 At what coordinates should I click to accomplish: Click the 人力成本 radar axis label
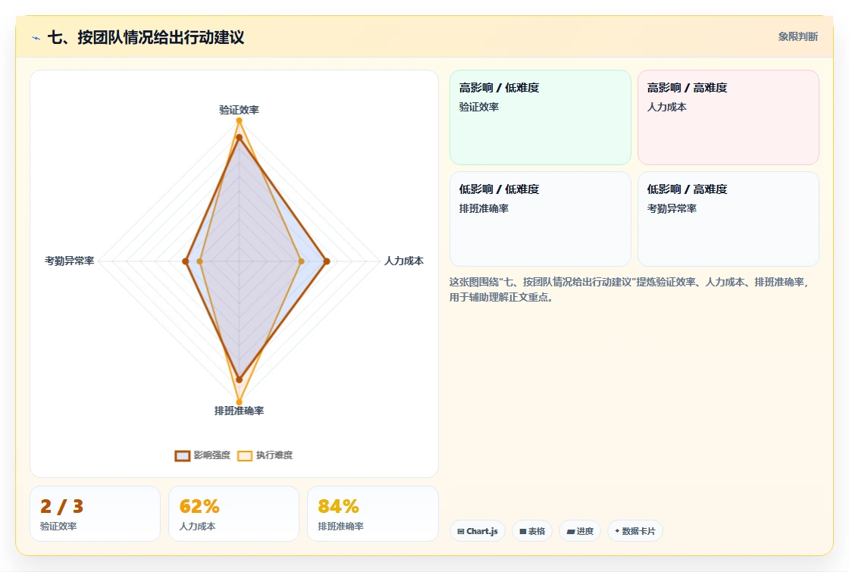coord(403,261)
